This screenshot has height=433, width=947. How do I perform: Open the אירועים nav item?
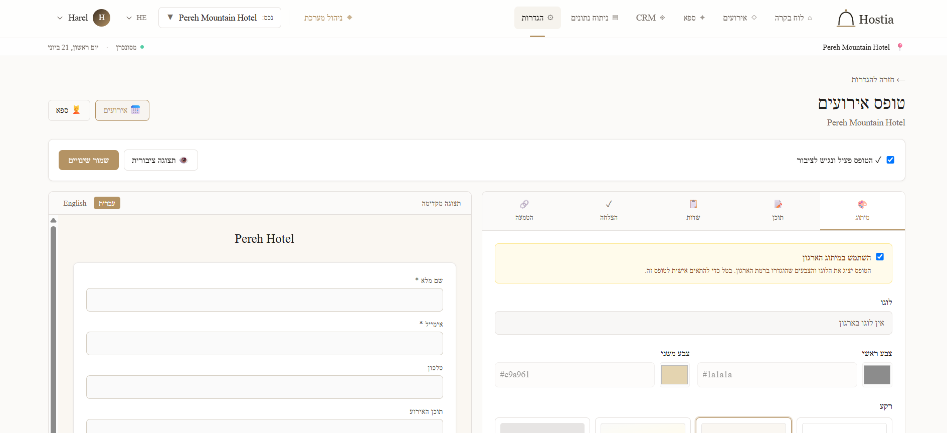(x=740, y=18)
